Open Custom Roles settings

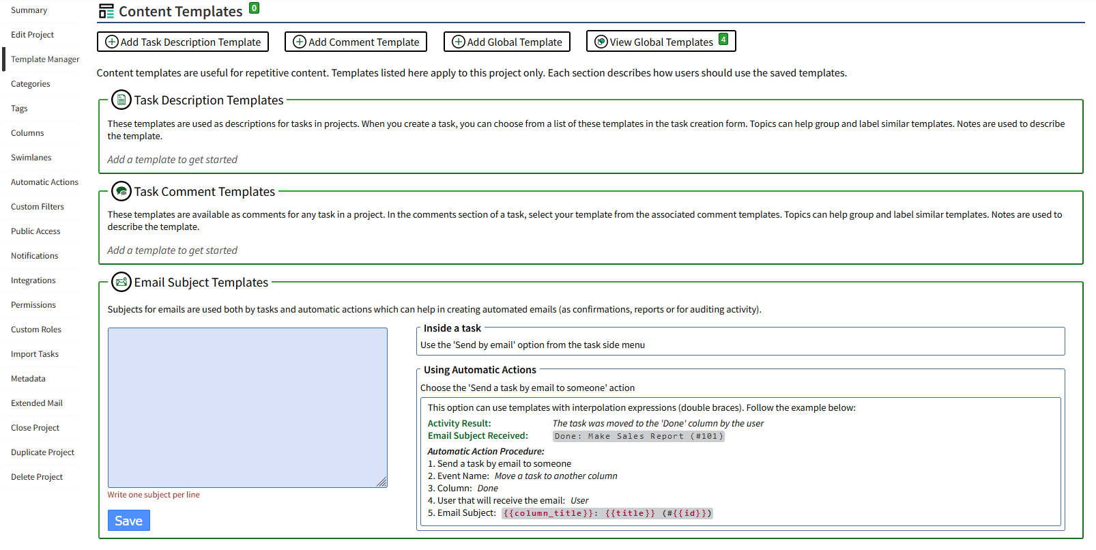36,330
